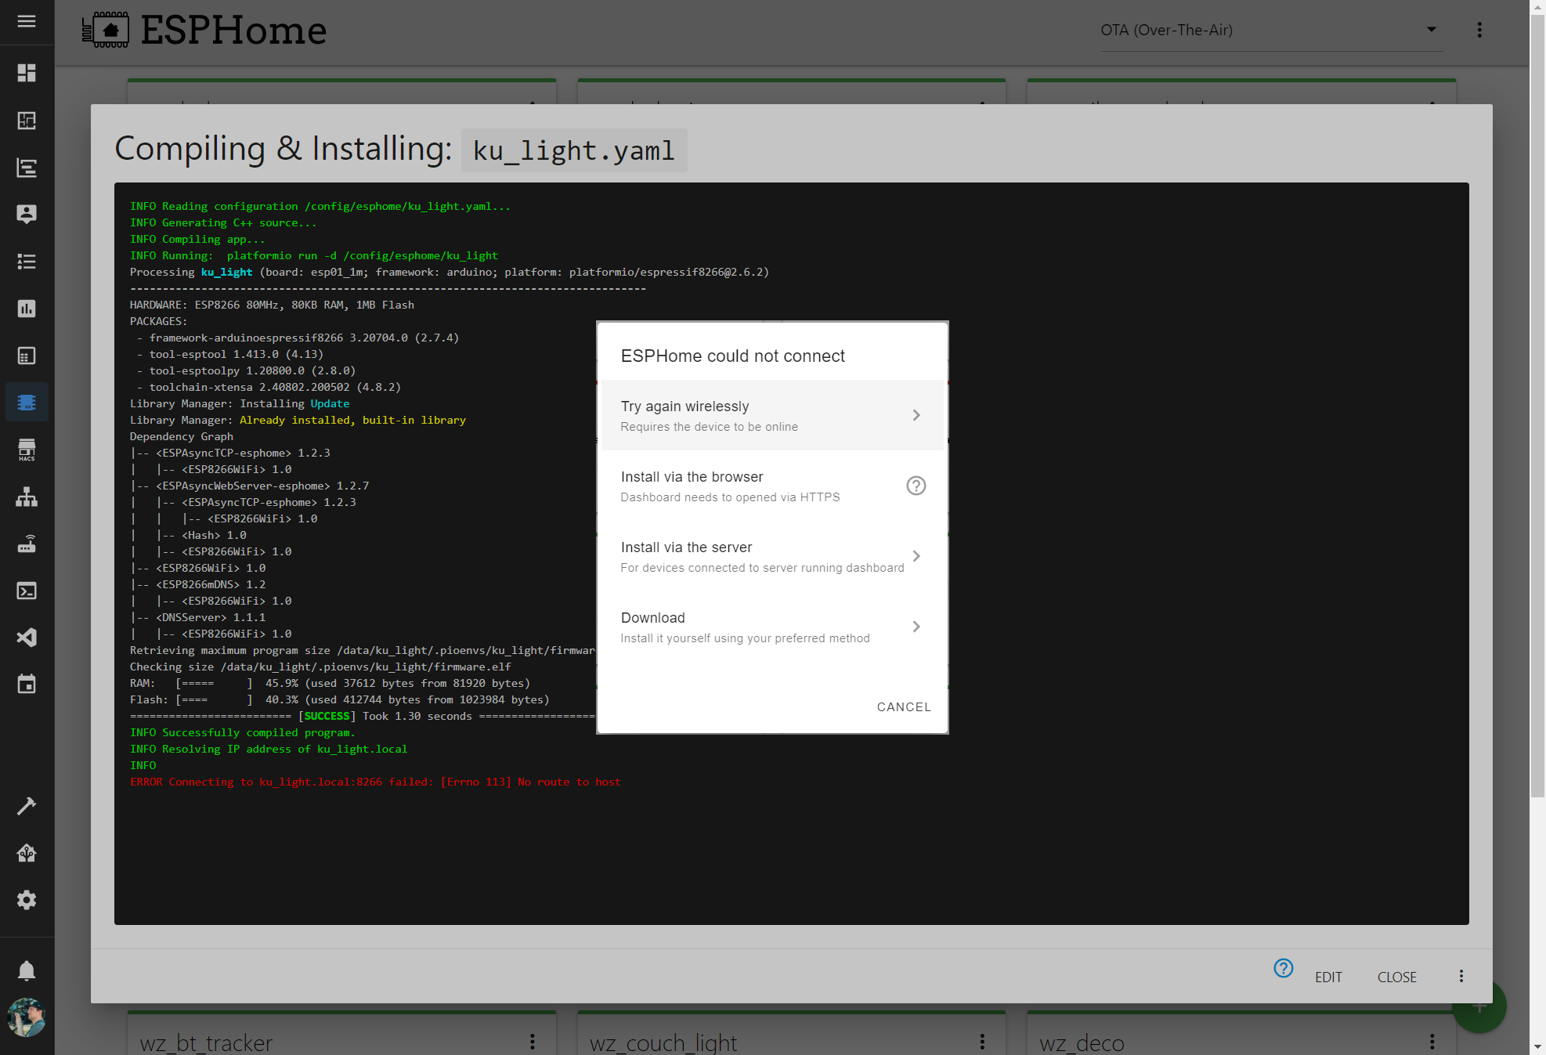This screenshot has width=1546, height=1055.
Task: Click the red ERROR Connecting log line
Action: tap(375, 782)
